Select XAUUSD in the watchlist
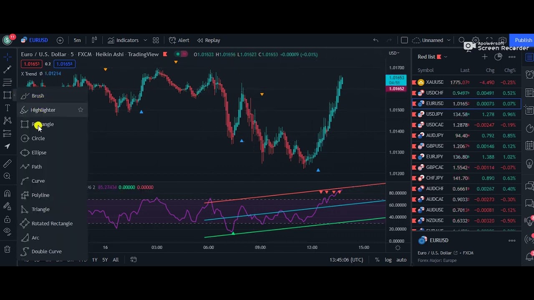The width and height of the screenshot is (534, 300). (x=466, y=82)
